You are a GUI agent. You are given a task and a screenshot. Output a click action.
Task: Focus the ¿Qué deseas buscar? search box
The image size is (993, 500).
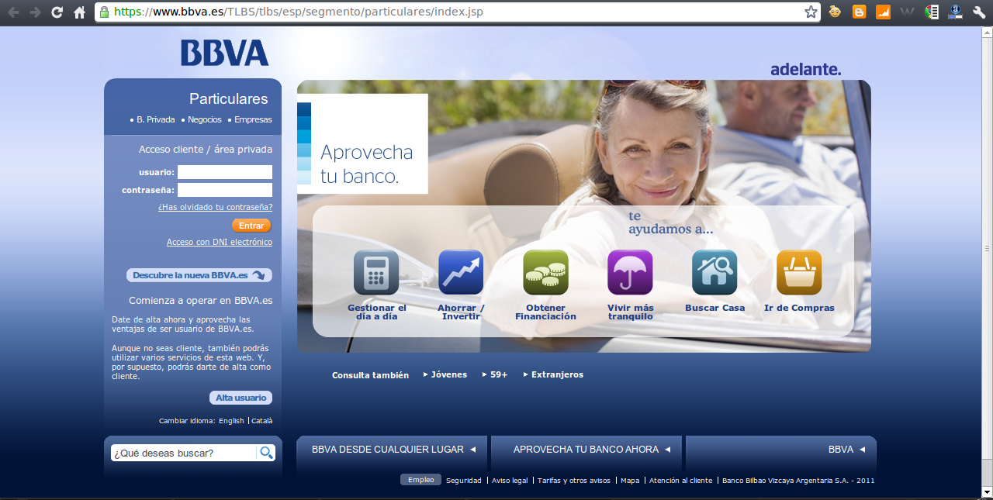pos(183,453)
